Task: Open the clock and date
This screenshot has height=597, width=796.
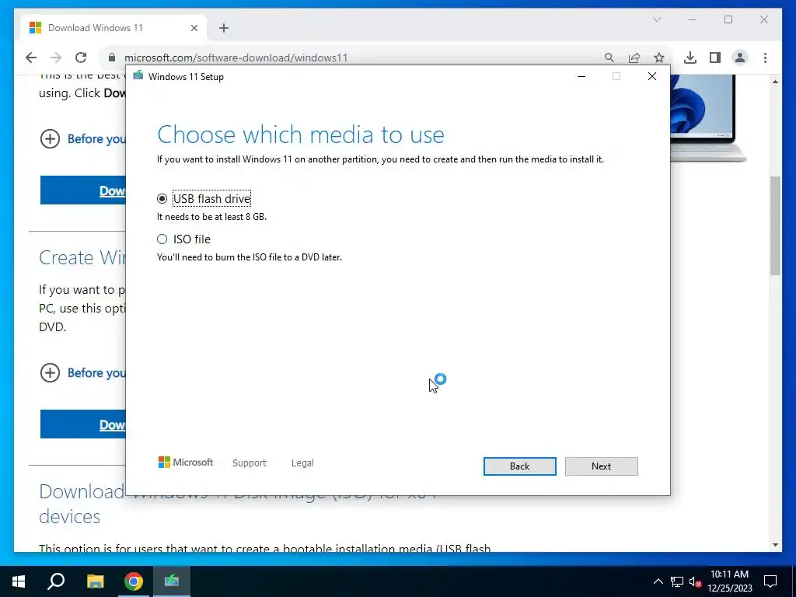Action: tap(729, 581)
